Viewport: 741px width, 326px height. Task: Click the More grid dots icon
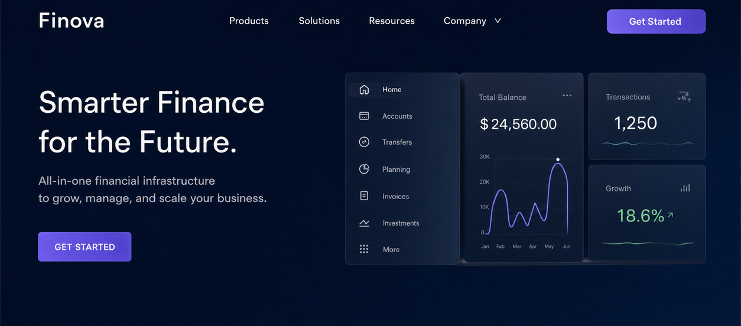tap(364, 249)
